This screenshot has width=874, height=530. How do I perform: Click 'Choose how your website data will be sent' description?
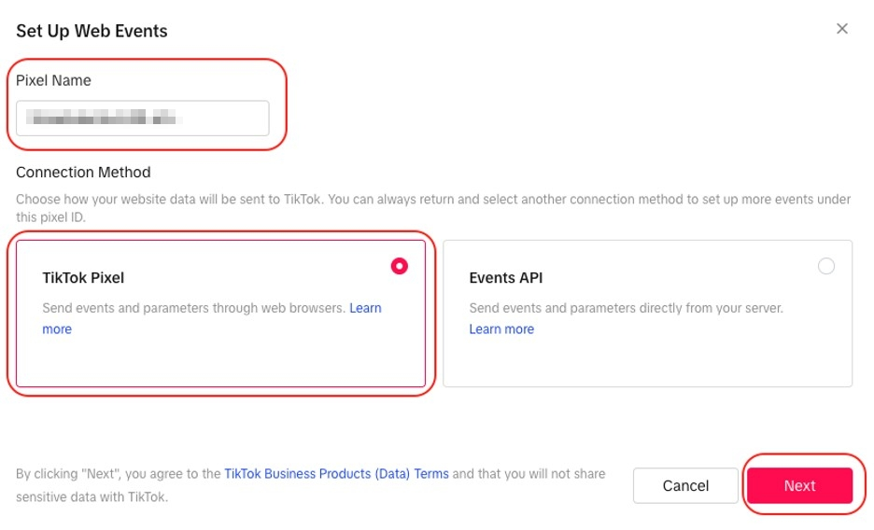point(433,208)
